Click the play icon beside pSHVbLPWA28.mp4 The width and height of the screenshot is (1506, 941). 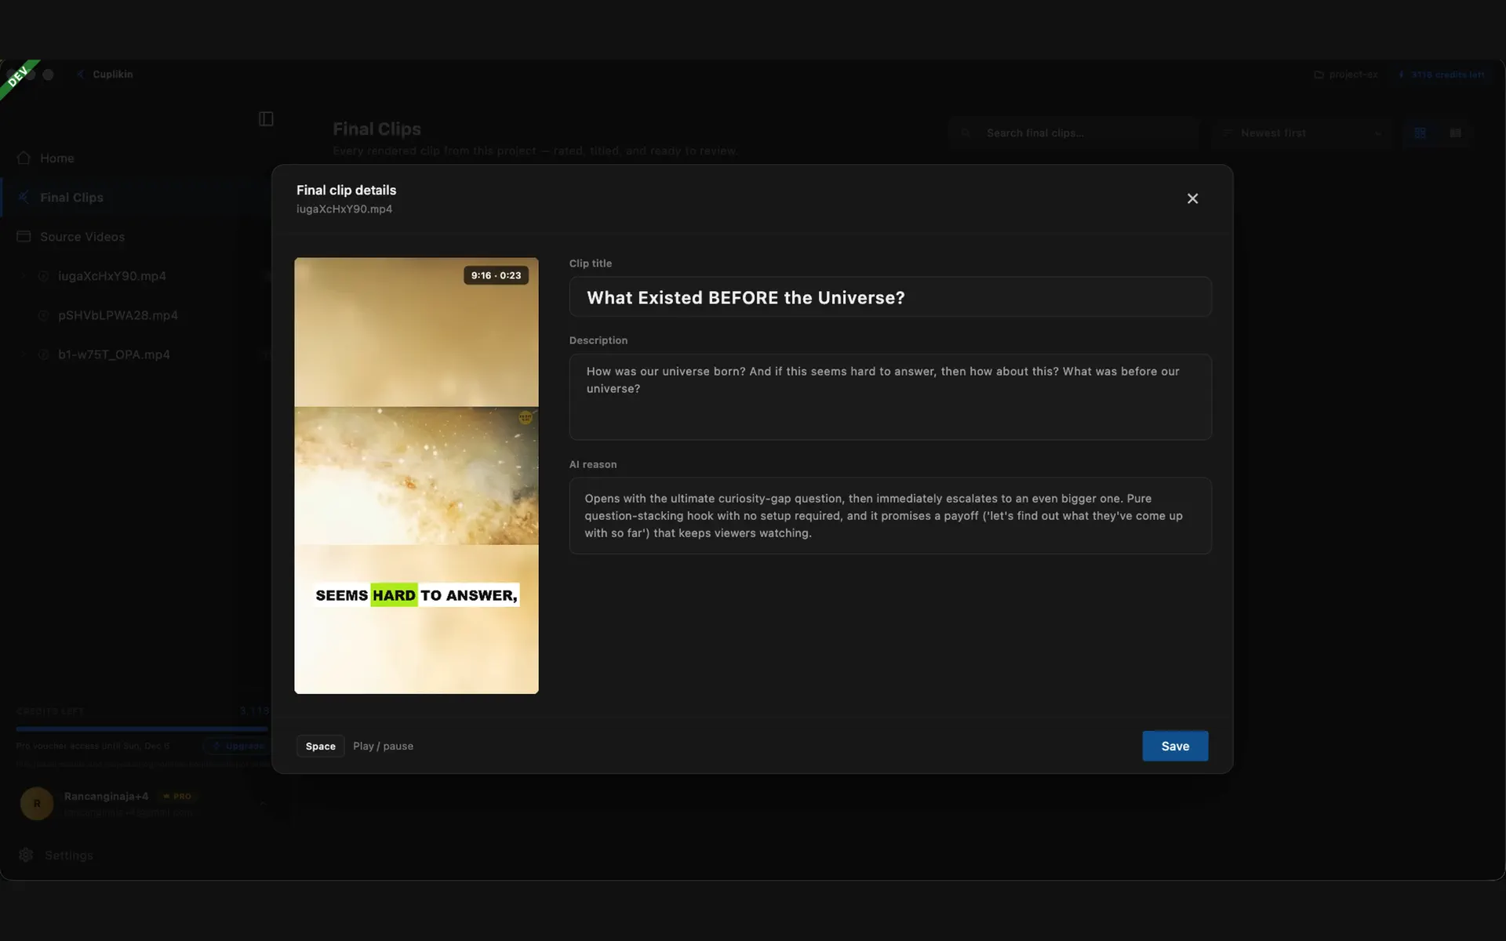44,315
